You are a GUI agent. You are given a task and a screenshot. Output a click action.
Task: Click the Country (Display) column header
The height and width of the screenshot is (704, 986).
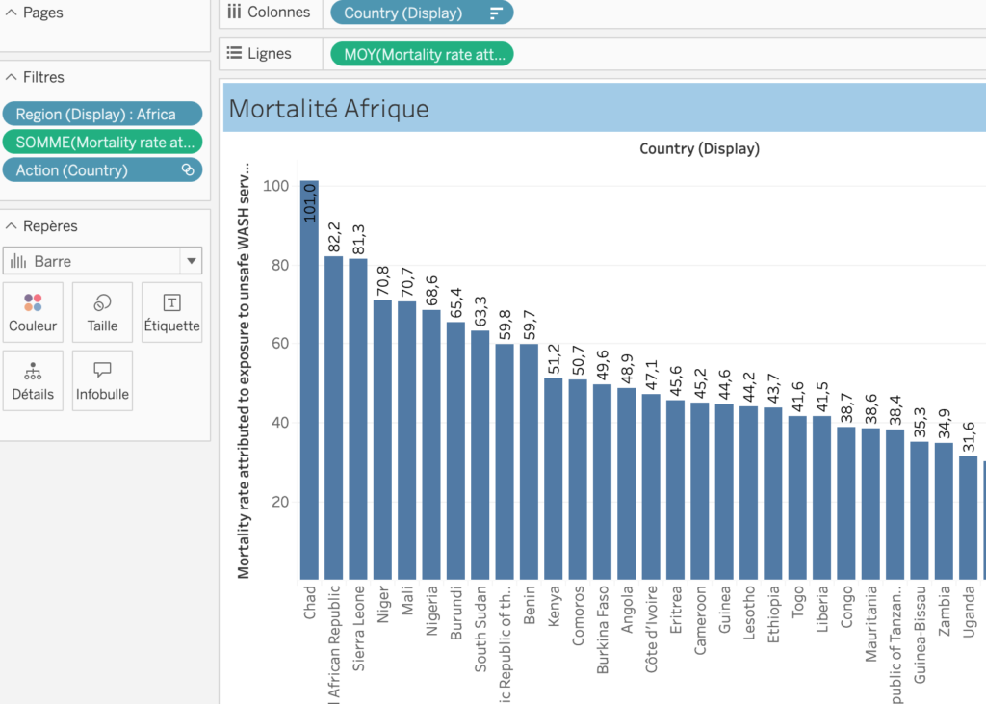[699, 149]
